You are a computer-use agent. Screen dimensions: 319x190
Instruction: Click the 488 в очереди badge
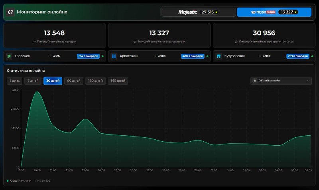point(193,56)
